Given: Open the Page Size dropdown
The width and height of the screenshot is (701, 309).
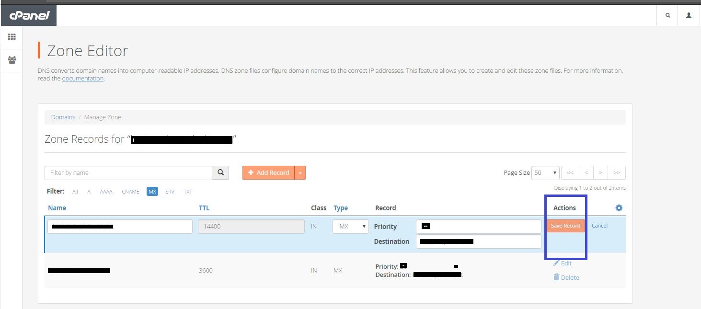Looking at the screenshot, I should point(546,172).
